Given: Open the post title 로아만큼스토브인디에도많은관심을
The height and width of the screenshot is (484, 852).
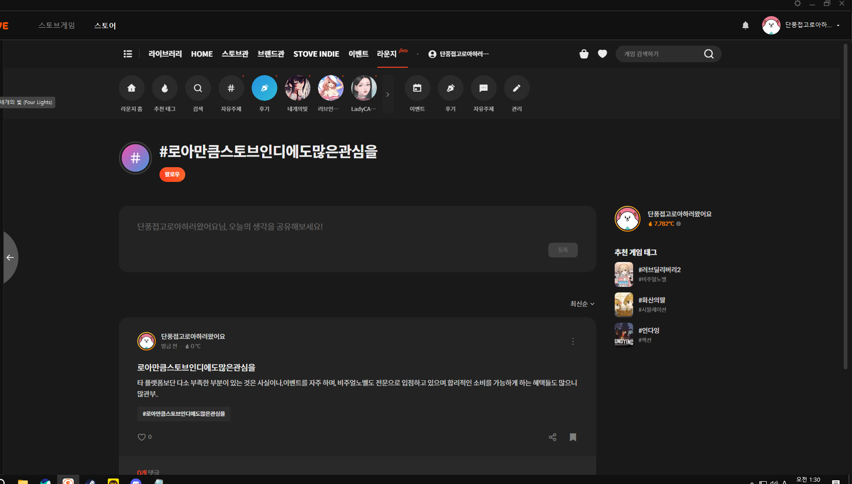Looking at the screenshot, I should (x=196, y=367).
